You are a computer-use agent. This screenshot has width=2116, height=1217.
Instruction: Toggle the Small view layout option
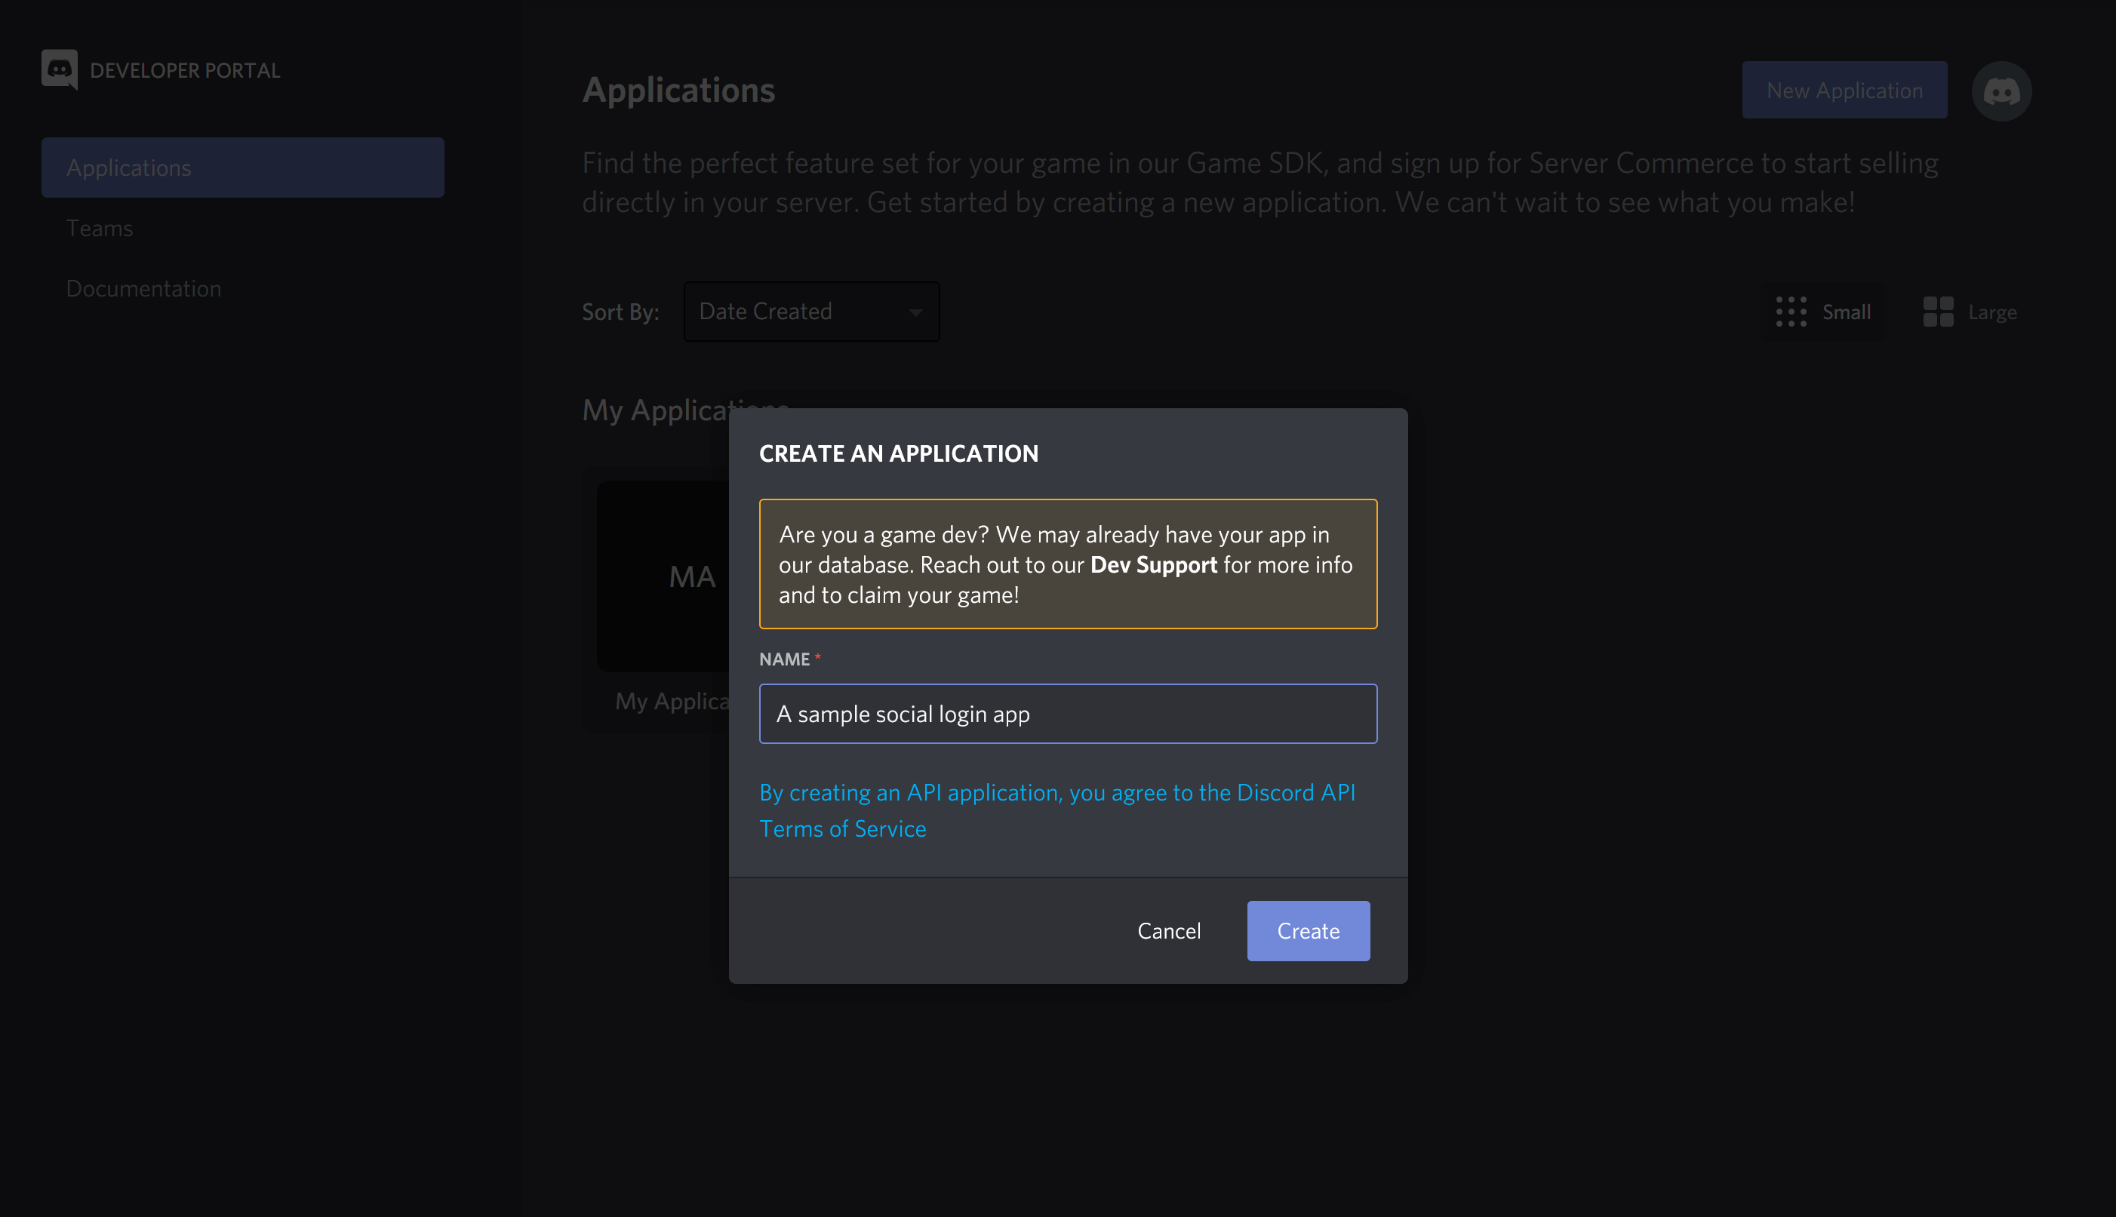(x=1822, y=311)
